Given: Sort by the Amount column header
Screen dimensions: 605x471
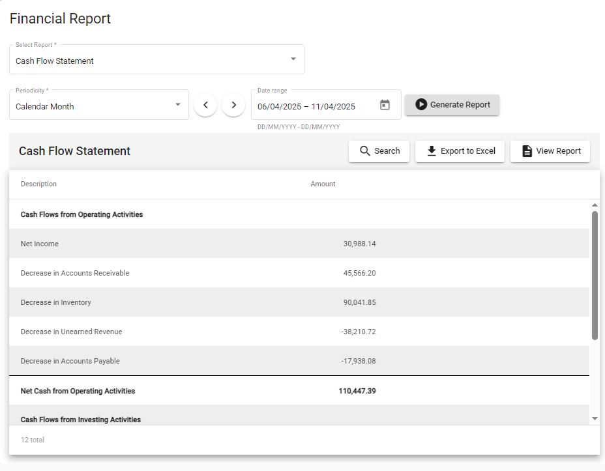Looking at the screenshot, I should pos(323,184).
